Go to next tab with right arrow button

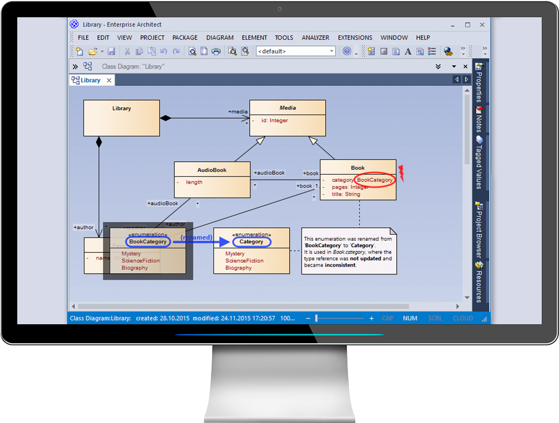(x=466, y=79)
